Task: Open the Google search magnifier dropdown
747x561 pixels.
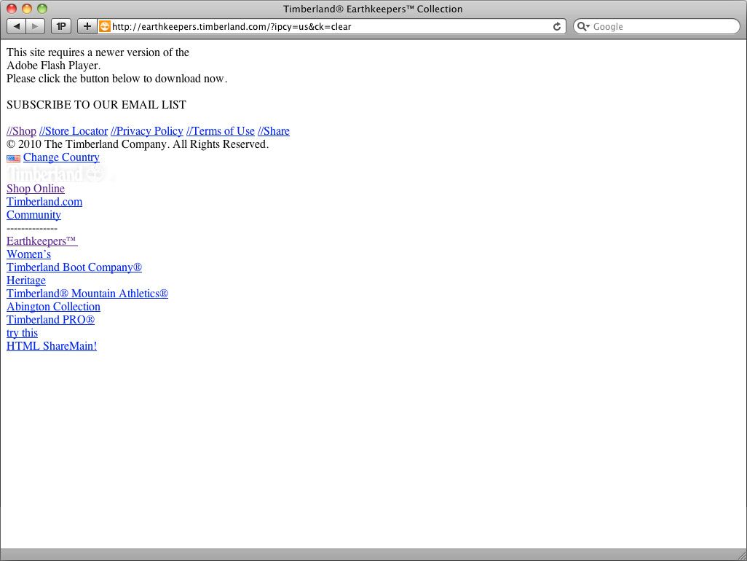Action: (583, 26)
